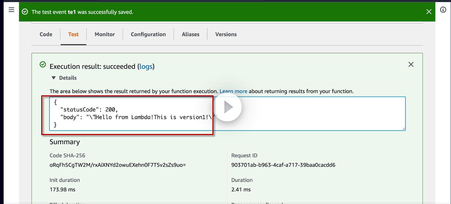Viewport: 451px width, 204px height.
Task: Open the execution logs link
Action: (146, 66)
